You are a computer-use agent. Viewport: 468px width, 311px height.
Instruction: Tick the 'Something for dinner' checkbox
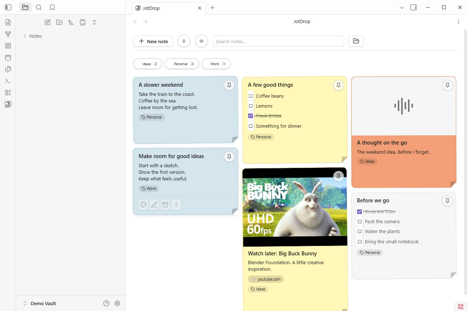tap(251, 126)
